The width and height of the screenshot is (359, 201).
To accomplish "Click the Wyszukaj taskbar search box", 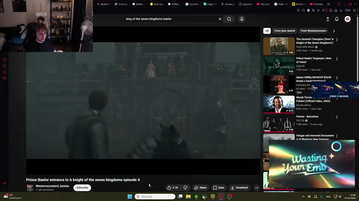I will click(155, 197).
